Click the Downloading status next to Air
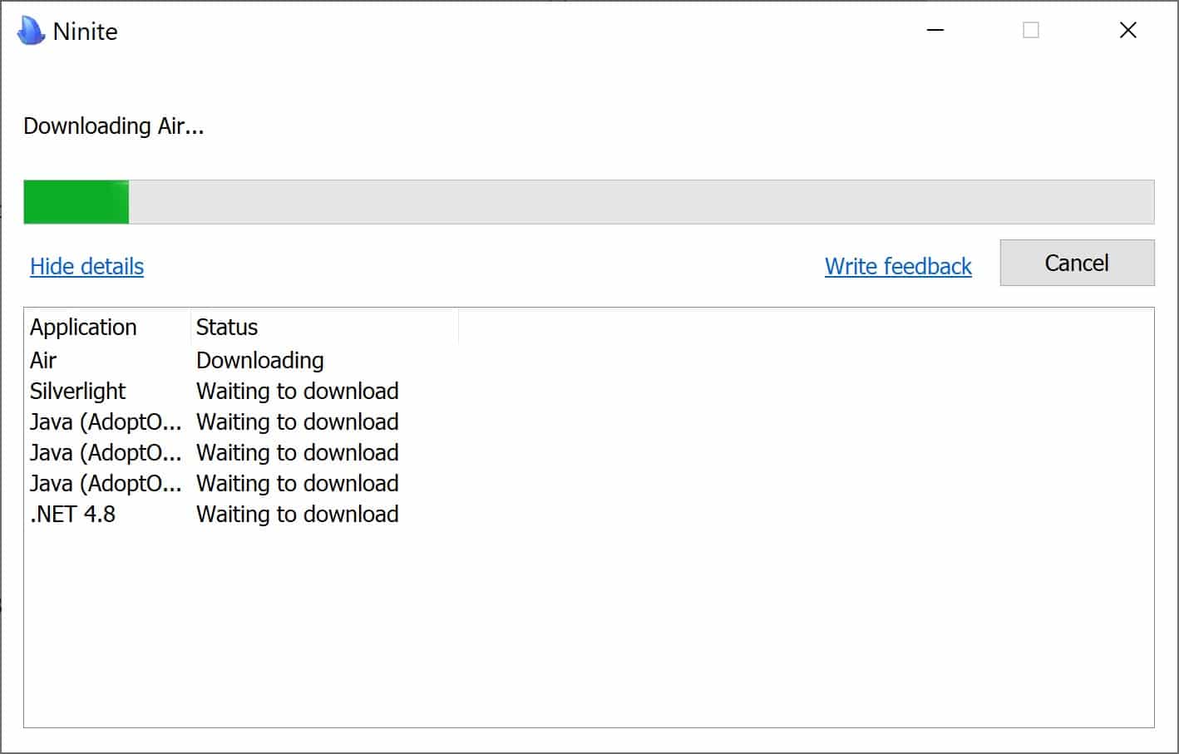 click(x=260, y=360)
